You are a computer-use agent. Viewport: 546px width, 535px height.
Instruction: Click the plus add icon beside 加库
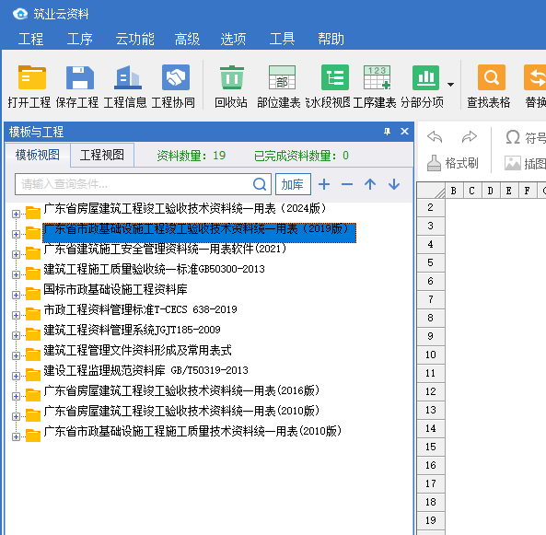pos(324,184)
